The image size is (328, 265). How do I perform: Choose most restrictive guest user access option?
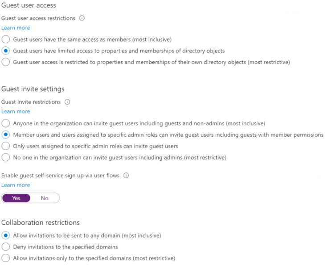click(x=6, y=62)
